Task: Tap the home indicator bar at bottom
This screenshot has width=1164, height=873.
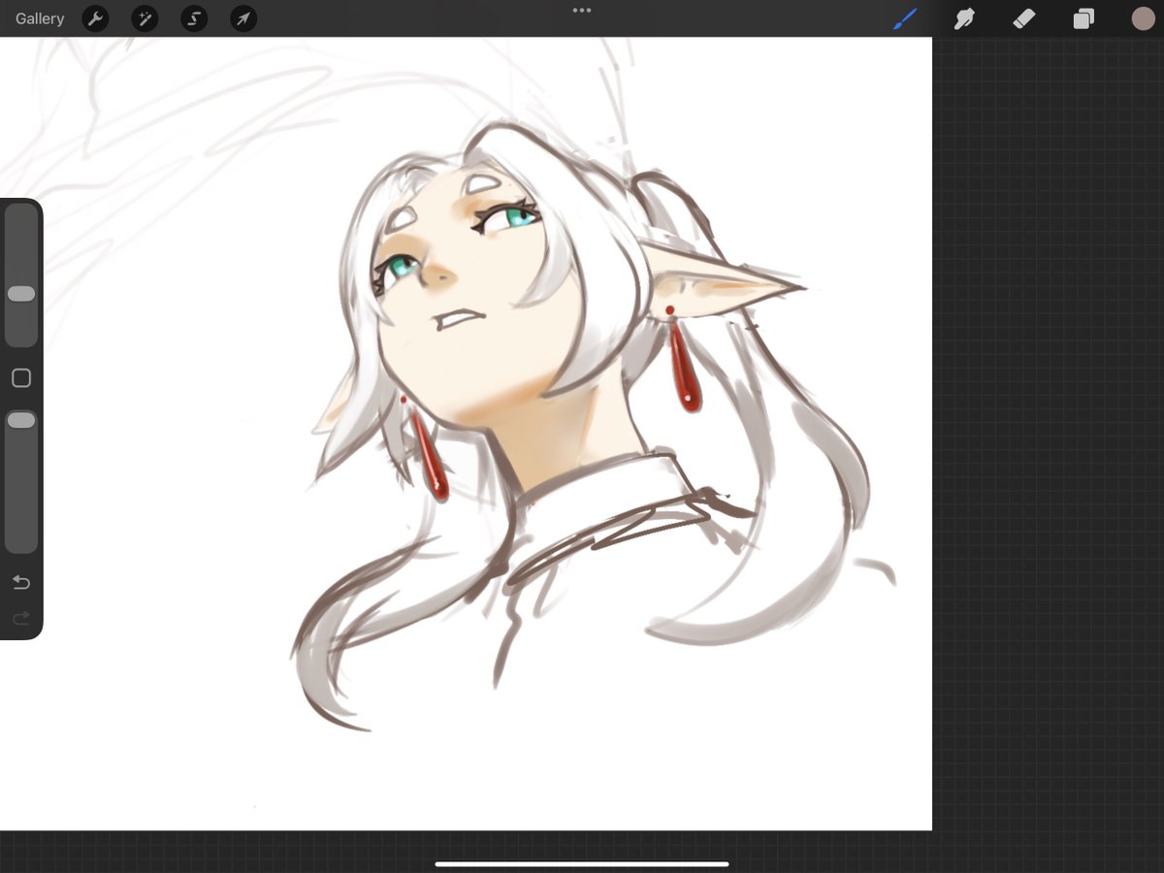Action: (582, 863)
